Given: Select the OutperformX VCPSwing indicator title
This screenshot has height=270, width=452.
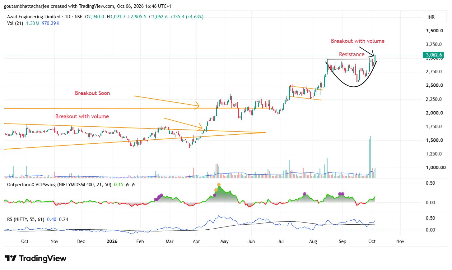Looking at the screenshot, I should (x=59, y=185).
